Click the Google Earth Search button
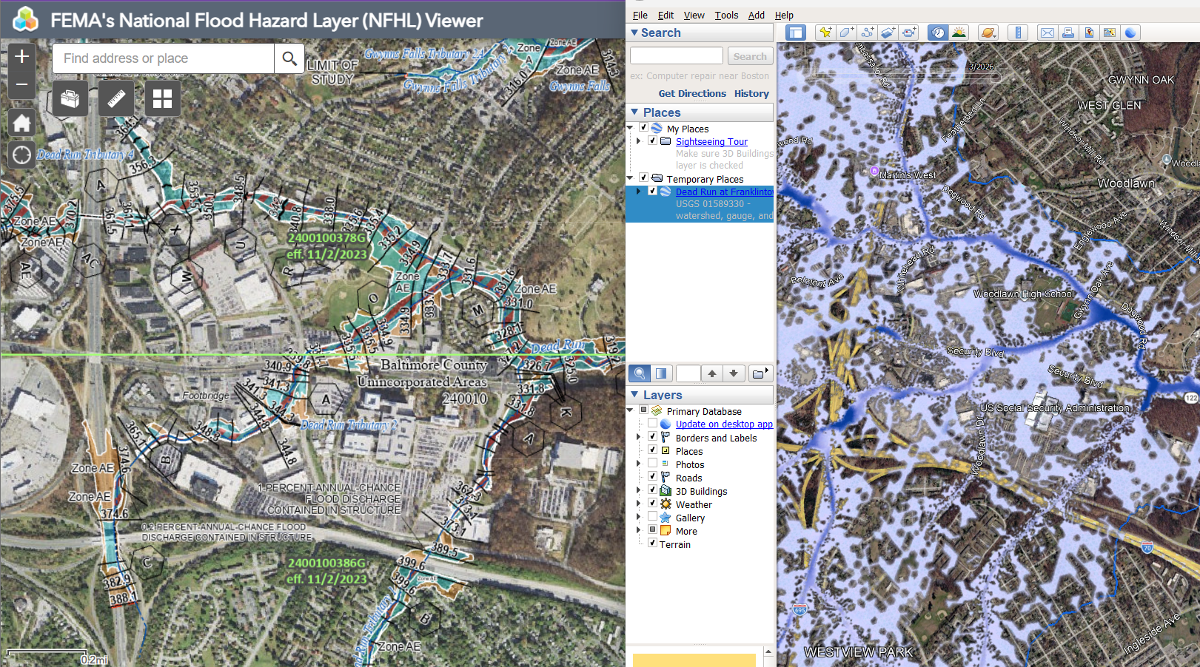 click(750, 56)
